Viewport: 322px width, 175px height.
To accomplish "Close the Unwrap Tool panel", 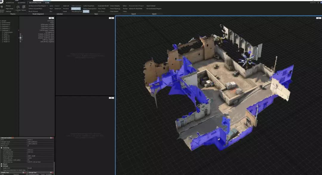I will click(53, 172).
